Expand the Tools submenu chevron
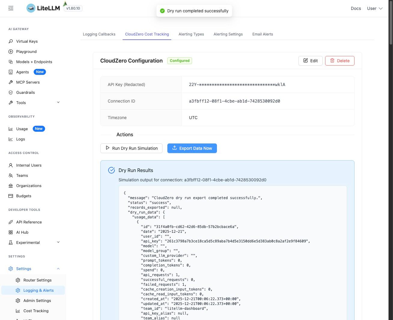The width and height of the screenshot is (393, 320). pyautogui.click(x=58, y=103)
